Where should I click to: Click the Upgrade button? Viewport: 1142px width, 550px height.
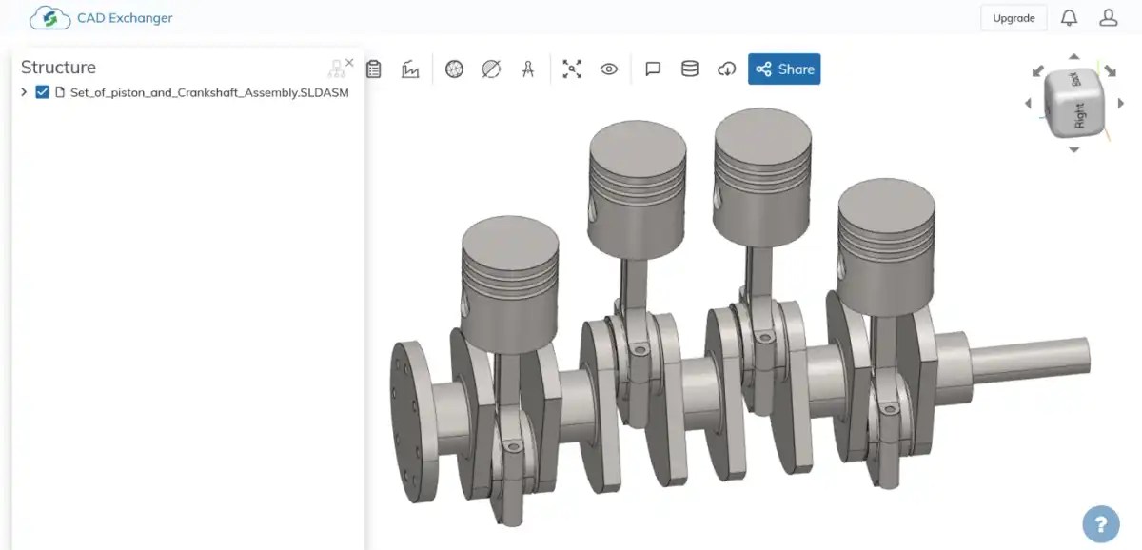pos(1014,17)
